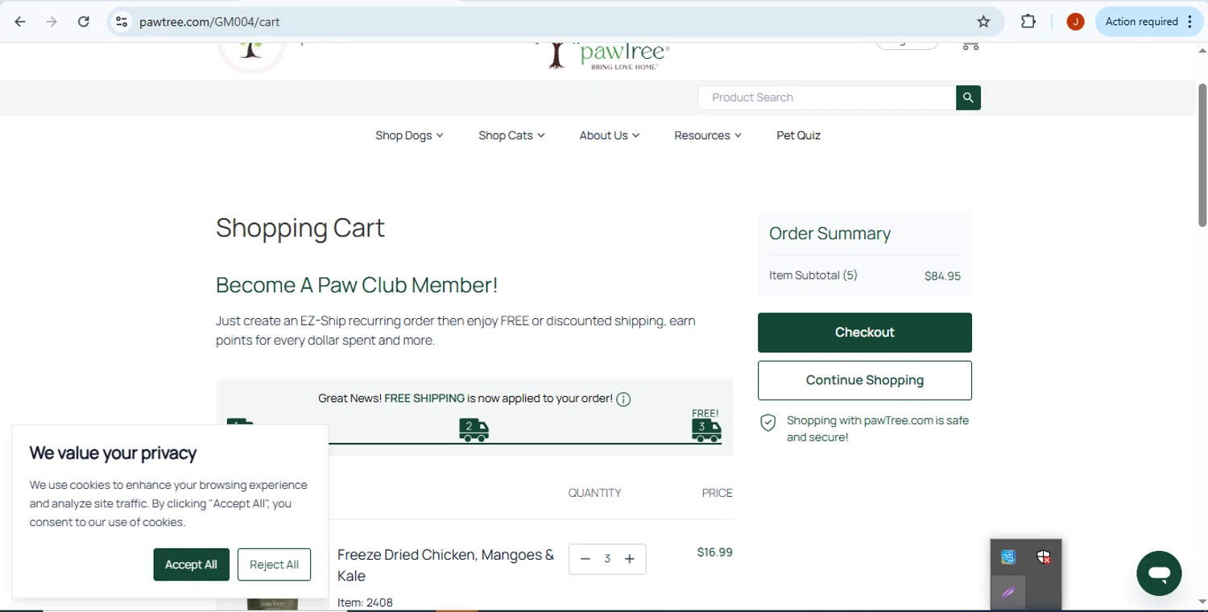Reload the pawTree cart page
This screenshot has height=612, width=1208.
[x=84, y=22]
